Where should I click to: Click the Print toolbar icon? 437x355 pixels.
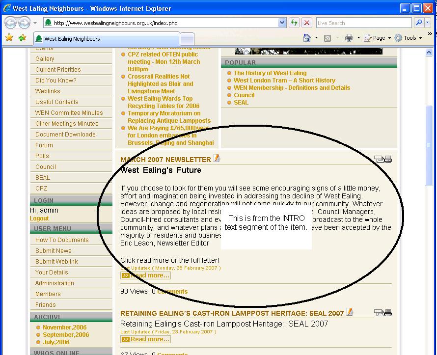[x=349, y=38]
